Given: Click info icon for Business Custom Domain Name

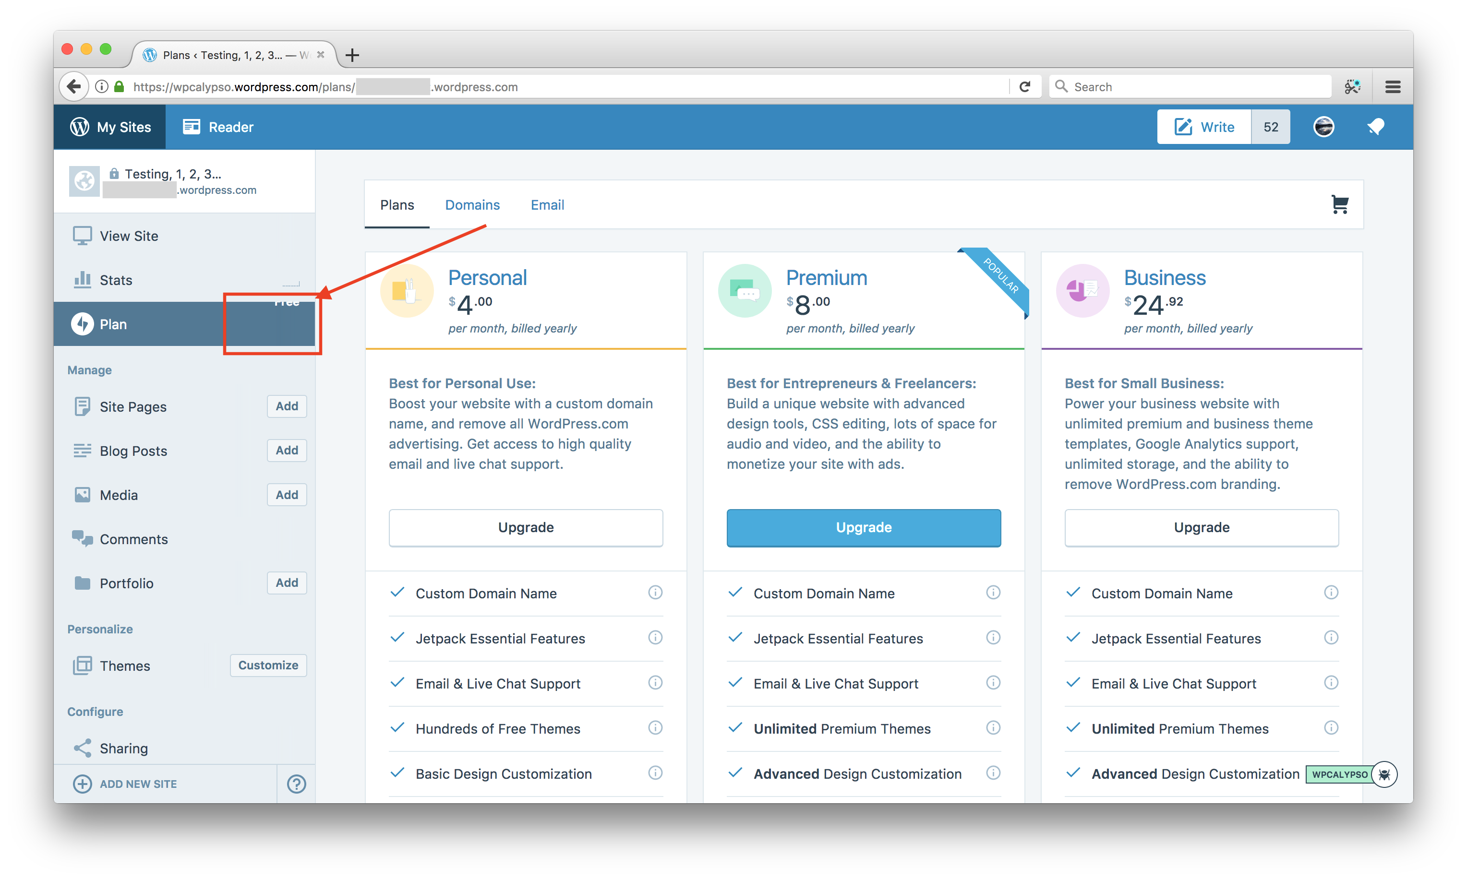Looking at the screenshot, I should [1331, 593].
